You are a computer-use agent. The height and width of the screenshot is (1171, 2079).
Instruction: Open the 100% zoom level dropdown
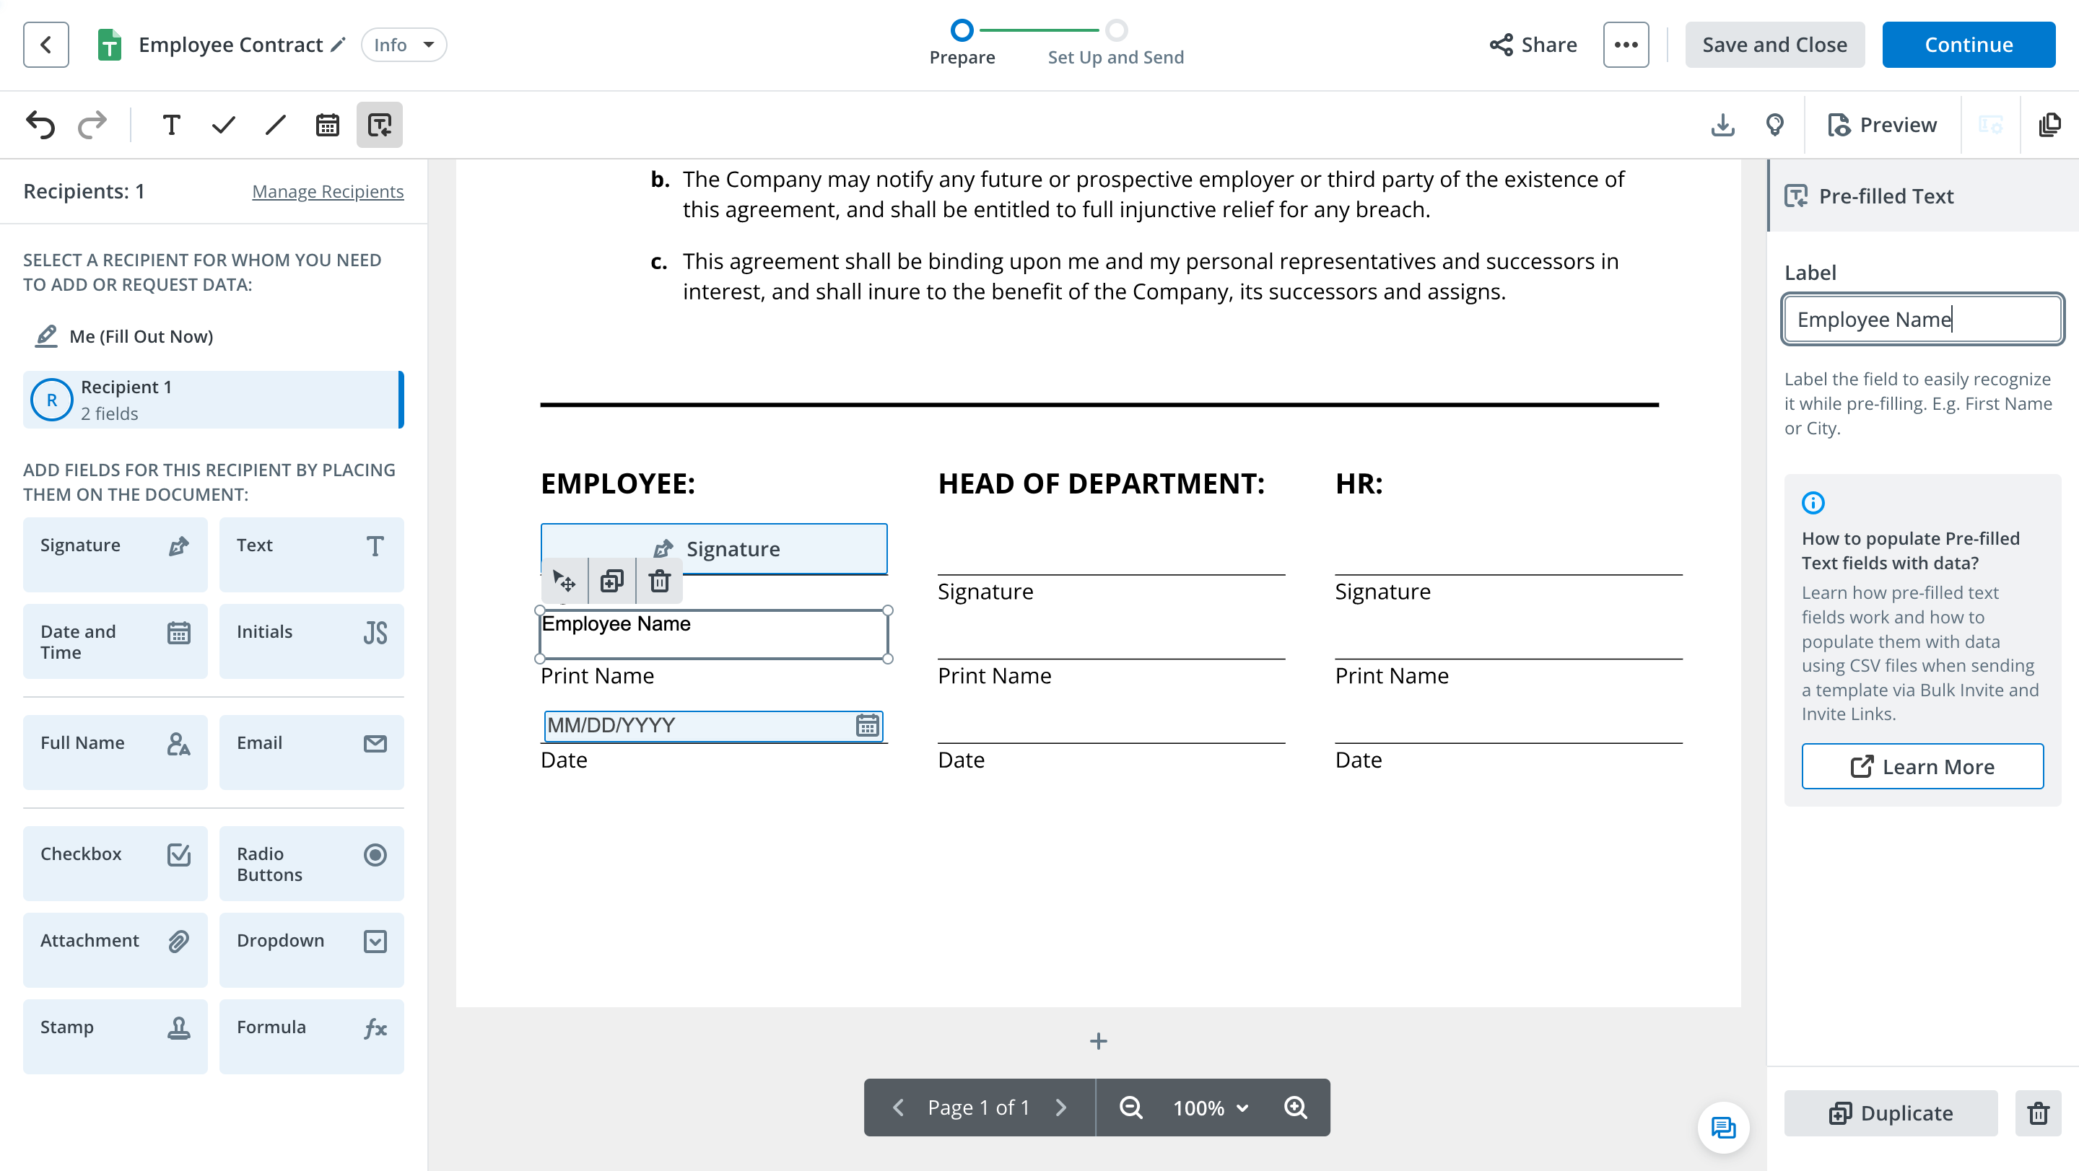point(1211,1108)
